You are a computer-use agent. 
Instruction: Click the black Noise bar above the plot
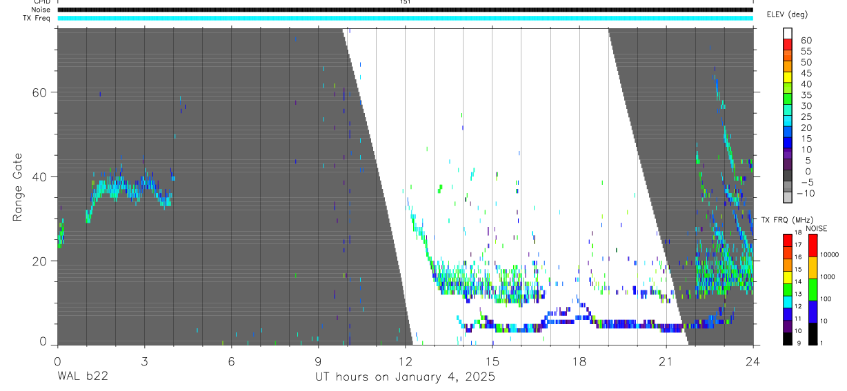405,10
